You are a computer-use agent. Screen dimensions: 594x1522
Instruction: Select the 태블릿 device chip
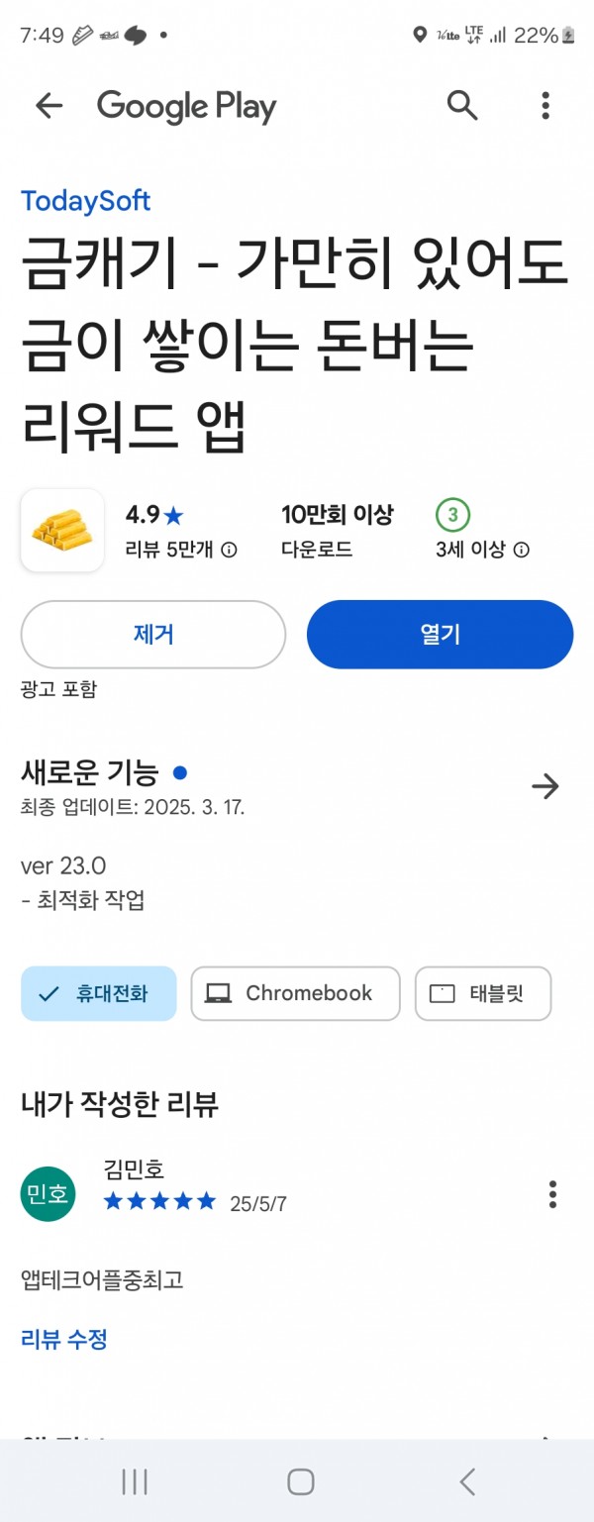coord(483,993)
